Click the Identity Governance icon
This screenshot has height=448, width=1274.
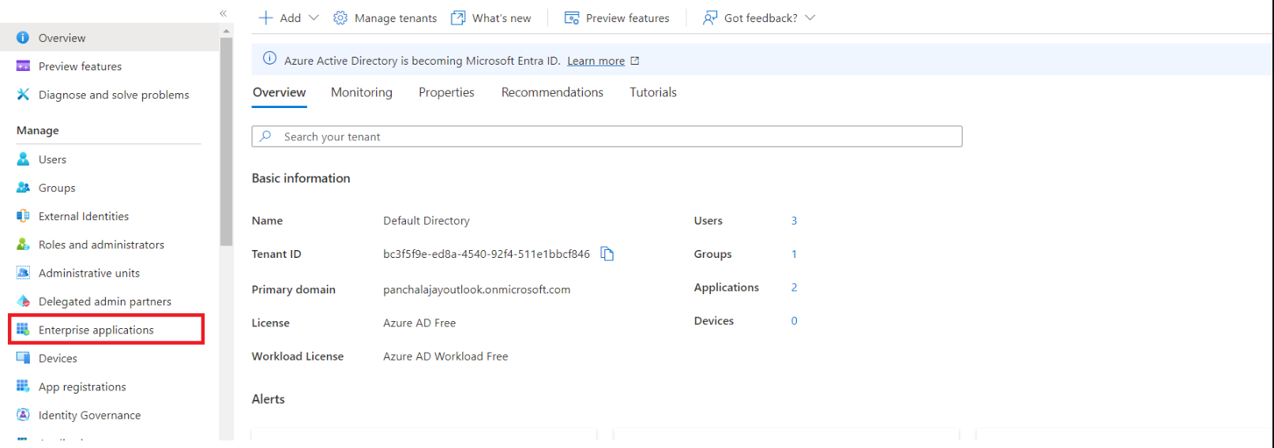[x=23, y=415]
